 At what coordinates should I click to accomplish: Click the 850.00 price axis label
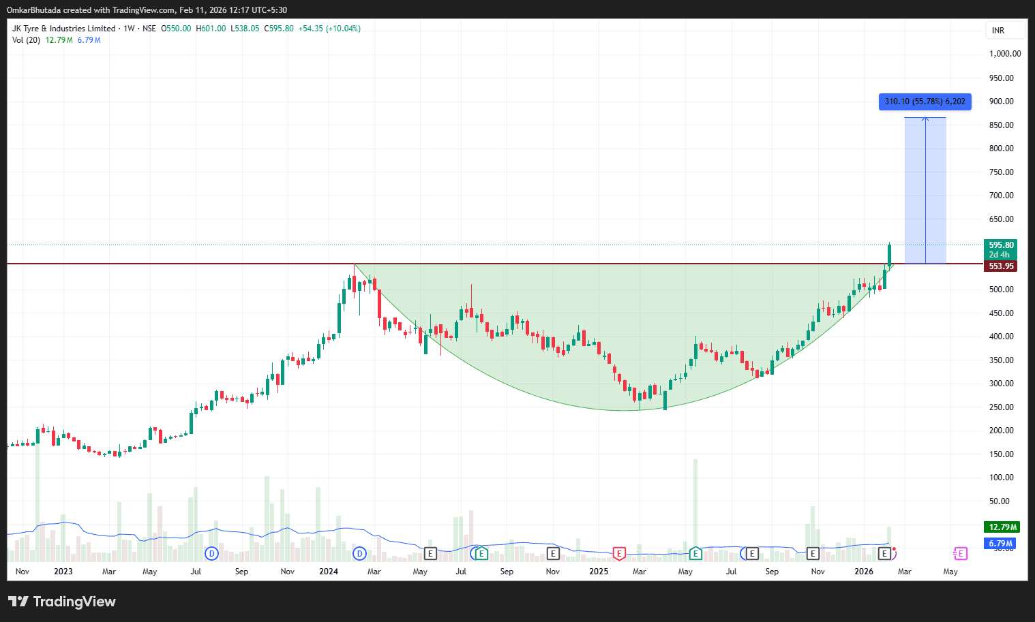pos(1002,125)
